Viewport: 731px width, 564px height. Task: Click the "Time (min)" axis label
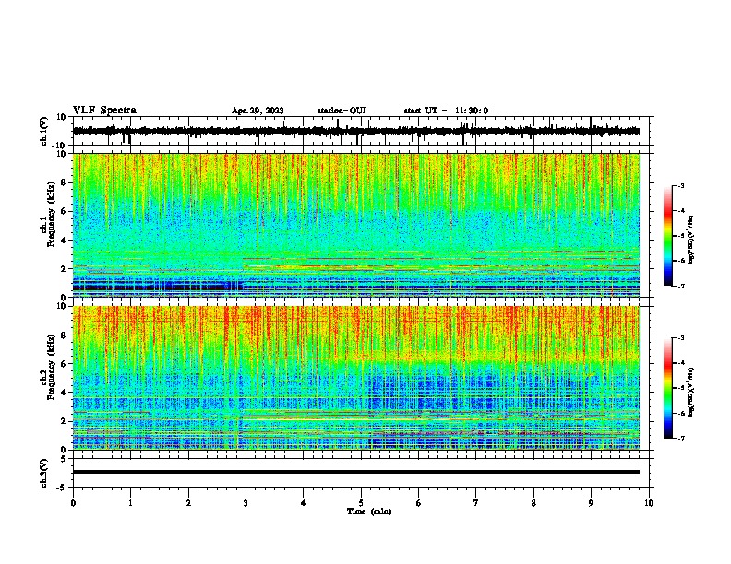tap(369, 511)
